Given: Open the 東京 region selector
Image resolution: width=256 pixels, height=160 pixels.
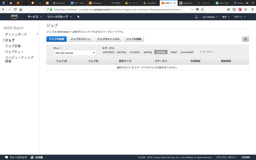Looking at the screenshot, I should [226, 17].
